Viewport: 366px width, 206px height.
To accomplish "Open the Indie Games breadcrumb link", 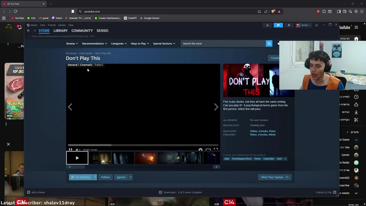I will pos(86,53).
